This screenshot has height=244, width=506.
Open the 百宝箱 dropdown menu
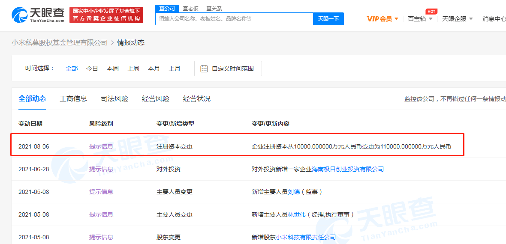[x=420, y=19]
